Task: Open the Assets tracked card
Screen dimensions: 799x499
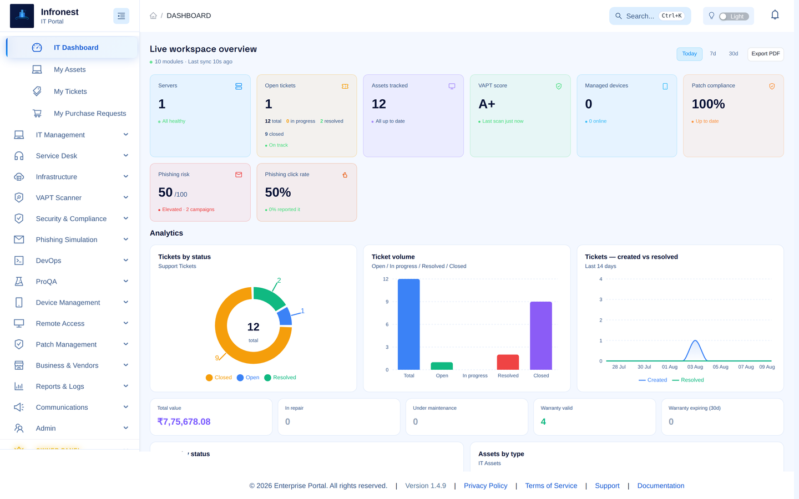Action: (x=413, y=116)
